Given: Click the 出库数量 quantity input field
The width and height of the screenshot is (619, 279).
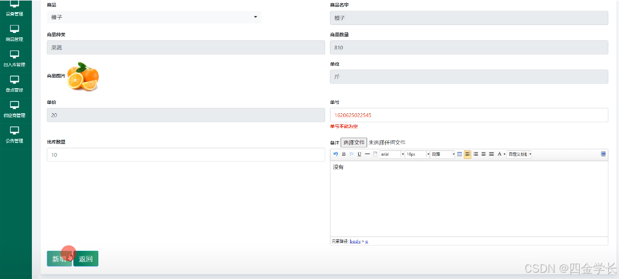Looking at the screenshot, I should [x=186, y=155].
